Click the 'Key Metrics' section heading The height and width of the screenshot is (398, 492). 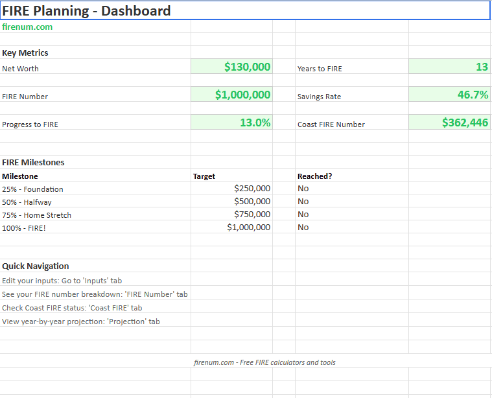[25, 53]
